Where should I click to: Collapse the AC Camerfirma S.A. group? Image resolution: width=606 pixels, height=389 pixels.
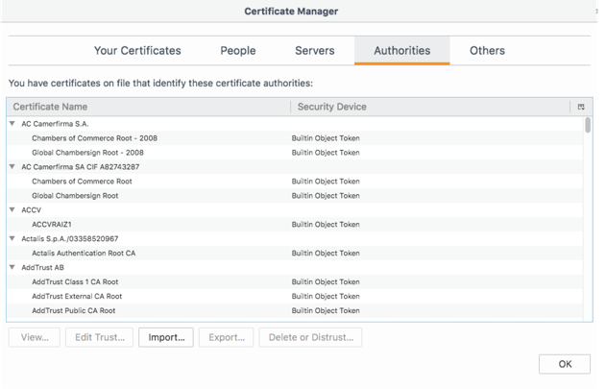tap(12, 124)
